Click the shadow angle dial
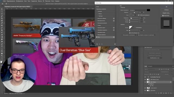 (131, 15)
